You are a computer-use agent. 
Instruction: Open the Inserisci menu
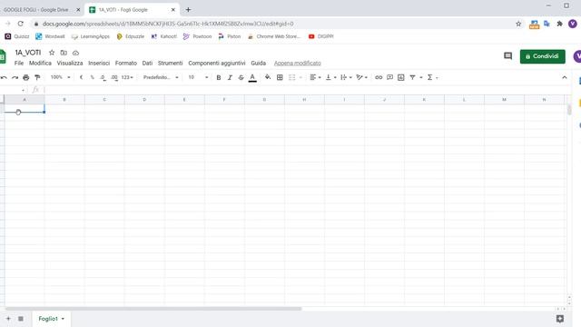(99, 64)
